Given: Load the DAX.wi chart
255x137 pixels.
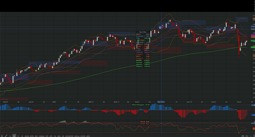Looking at the screenshot, I should [x=77, y=136].
